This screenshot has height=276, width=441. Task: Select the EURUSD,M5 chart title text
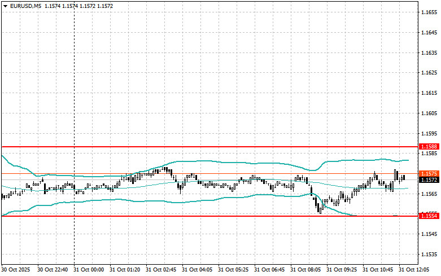pos(25,6)
